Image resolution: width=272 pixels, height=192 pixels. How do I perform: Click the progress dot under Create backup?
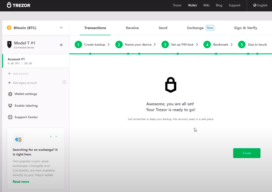(90, 54)
